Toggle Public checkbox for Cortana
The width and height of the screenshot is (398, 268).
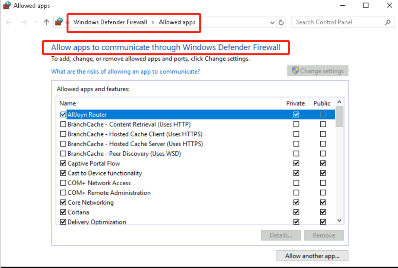[323, 212]
